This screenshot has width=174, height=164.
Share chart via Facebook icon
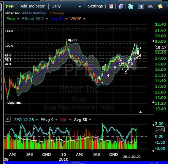(140, 6)
